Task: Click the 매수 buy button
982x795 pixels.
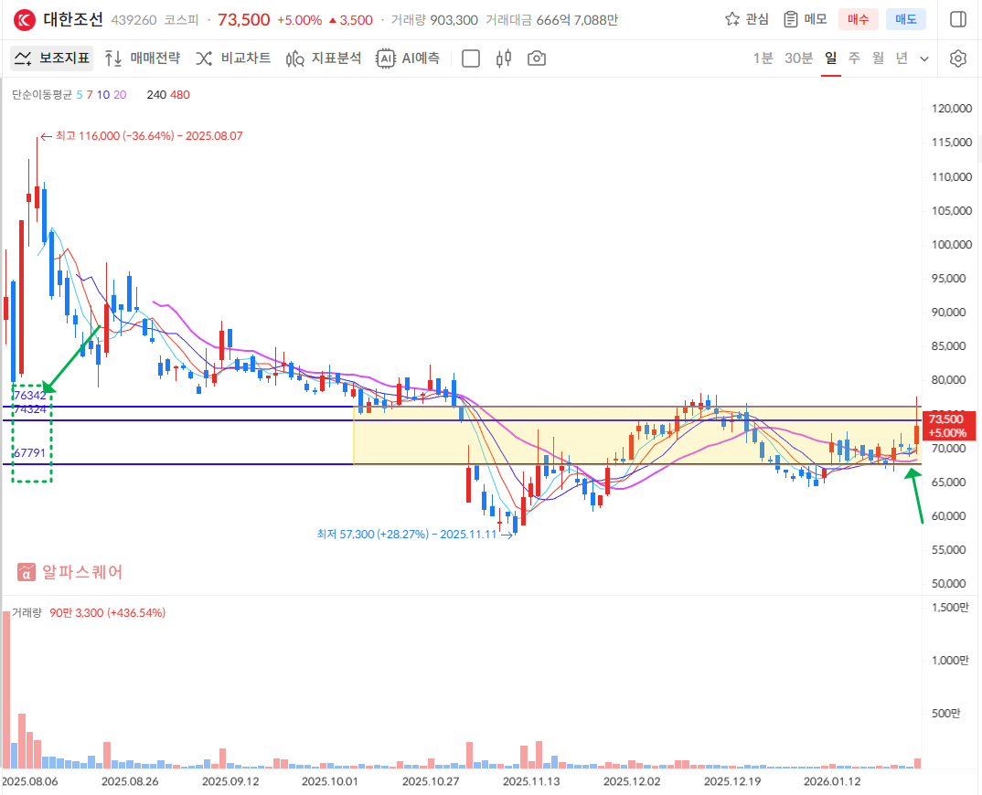Action: pos(858,19)
